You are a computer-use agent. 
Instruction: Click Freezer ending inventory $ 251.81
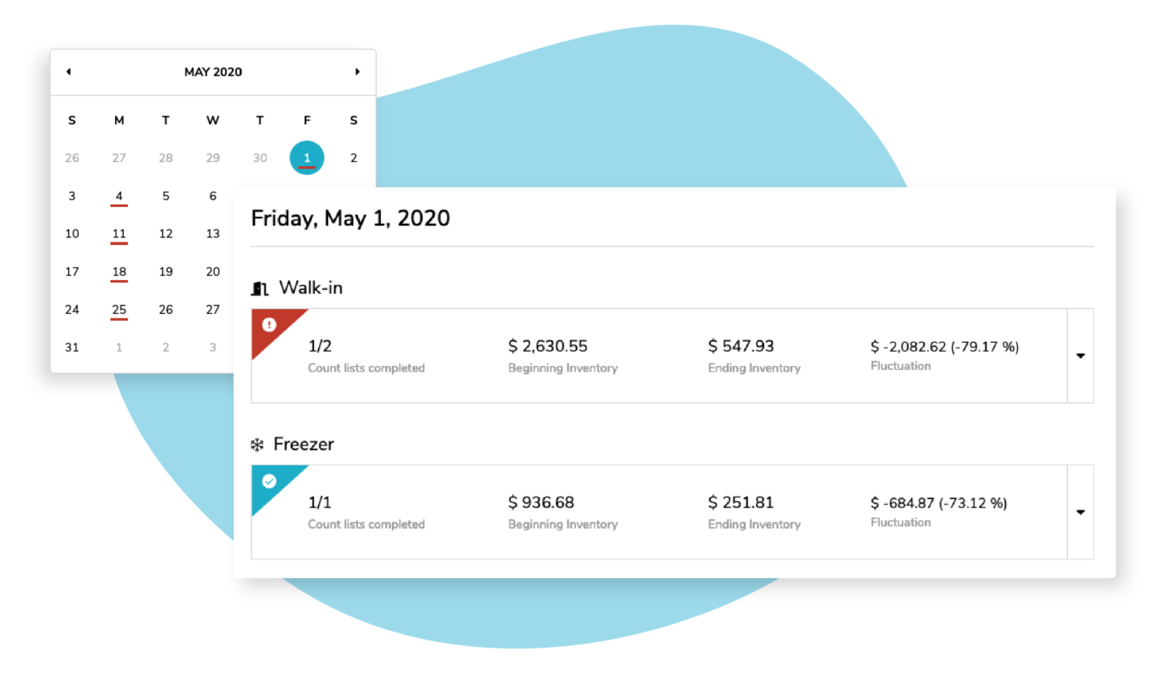(741, 502)
